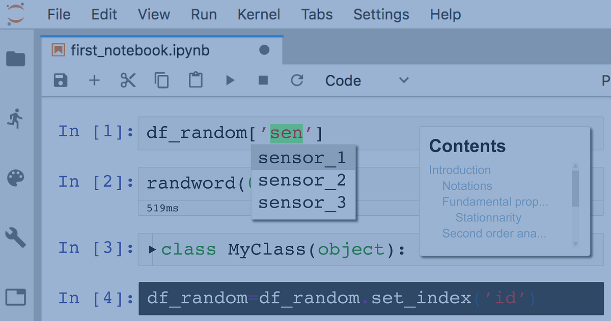Copy the selected cells
The image size is (611, 321).
(x=161, y=80)
